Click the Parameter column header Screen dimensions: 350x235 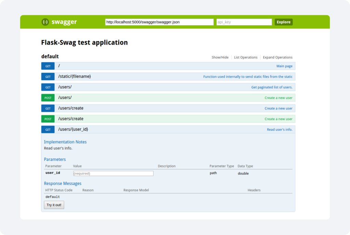click(53, 166)
